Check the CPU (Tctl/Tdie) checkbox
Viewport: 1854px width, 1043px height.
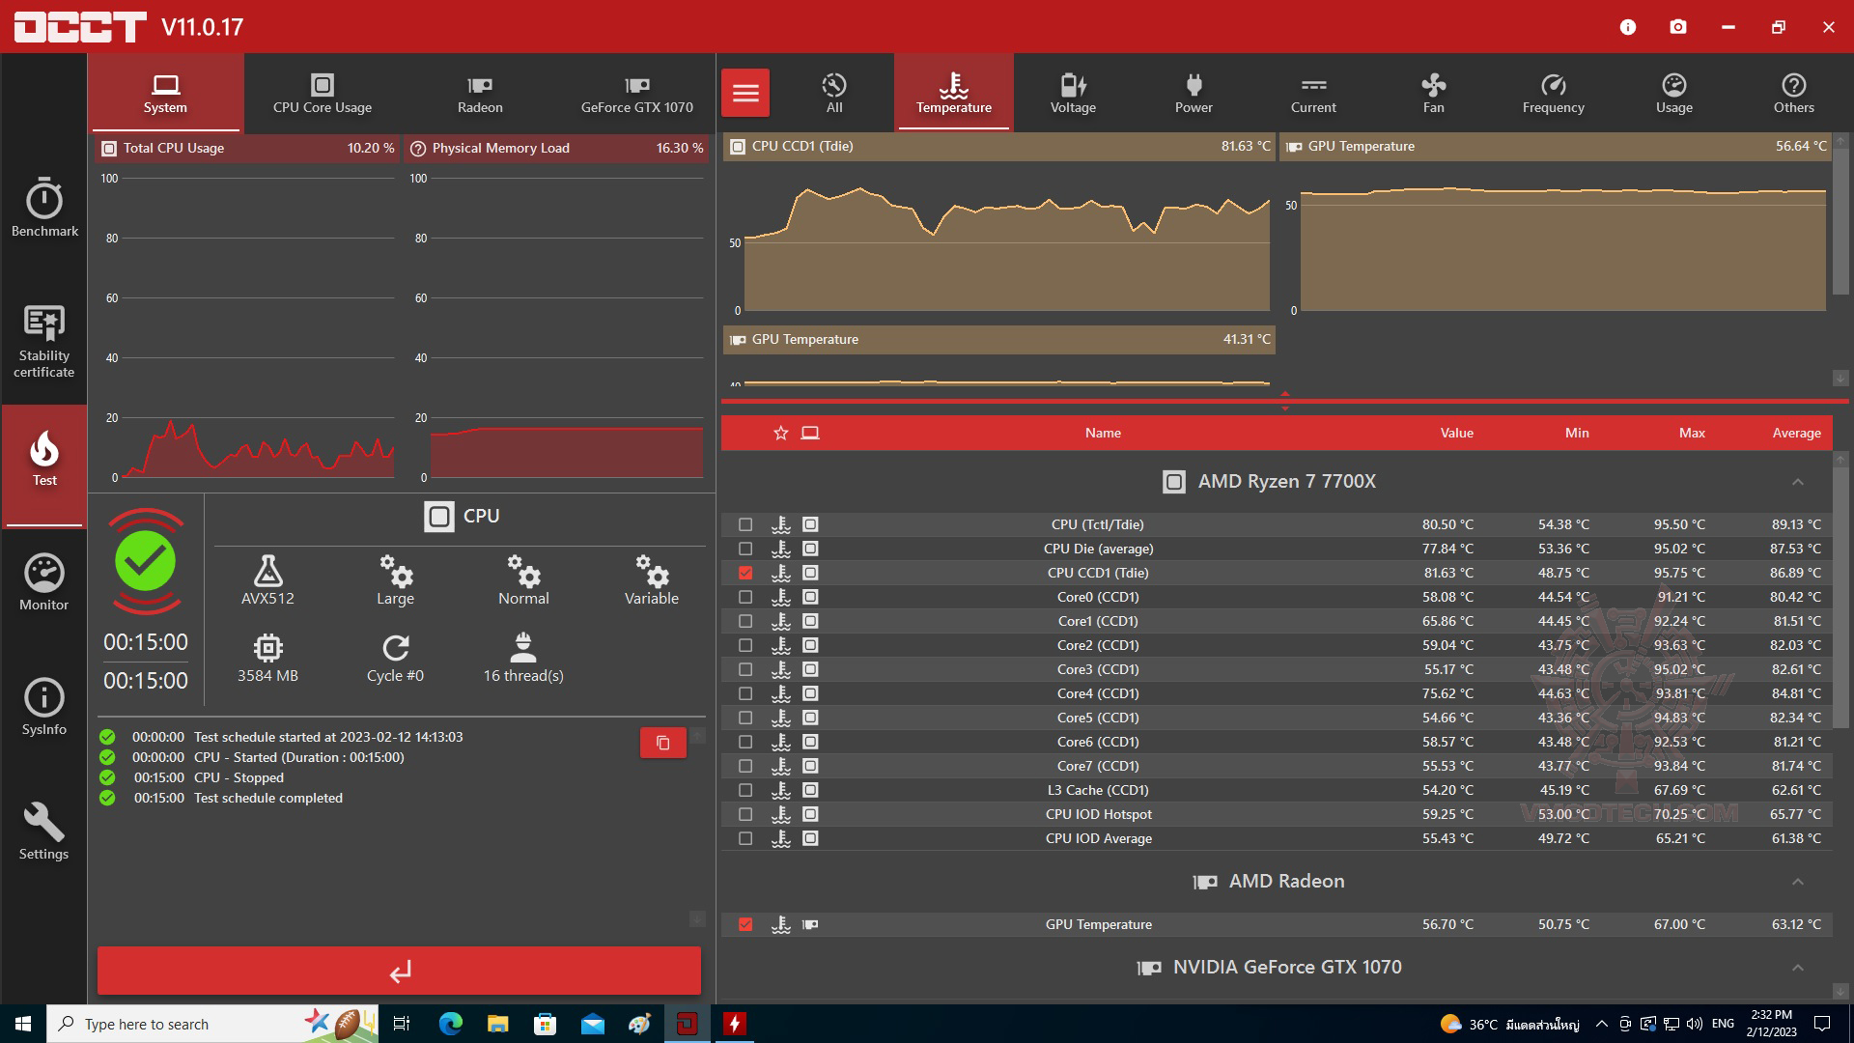click(745, 524)
